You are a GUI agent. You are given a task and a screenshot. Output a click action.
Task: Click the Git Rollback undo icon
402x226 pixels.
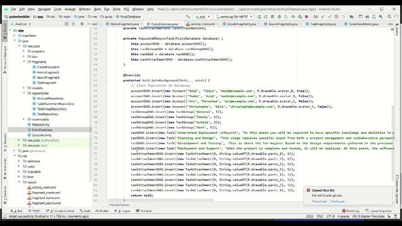point(344,17)
